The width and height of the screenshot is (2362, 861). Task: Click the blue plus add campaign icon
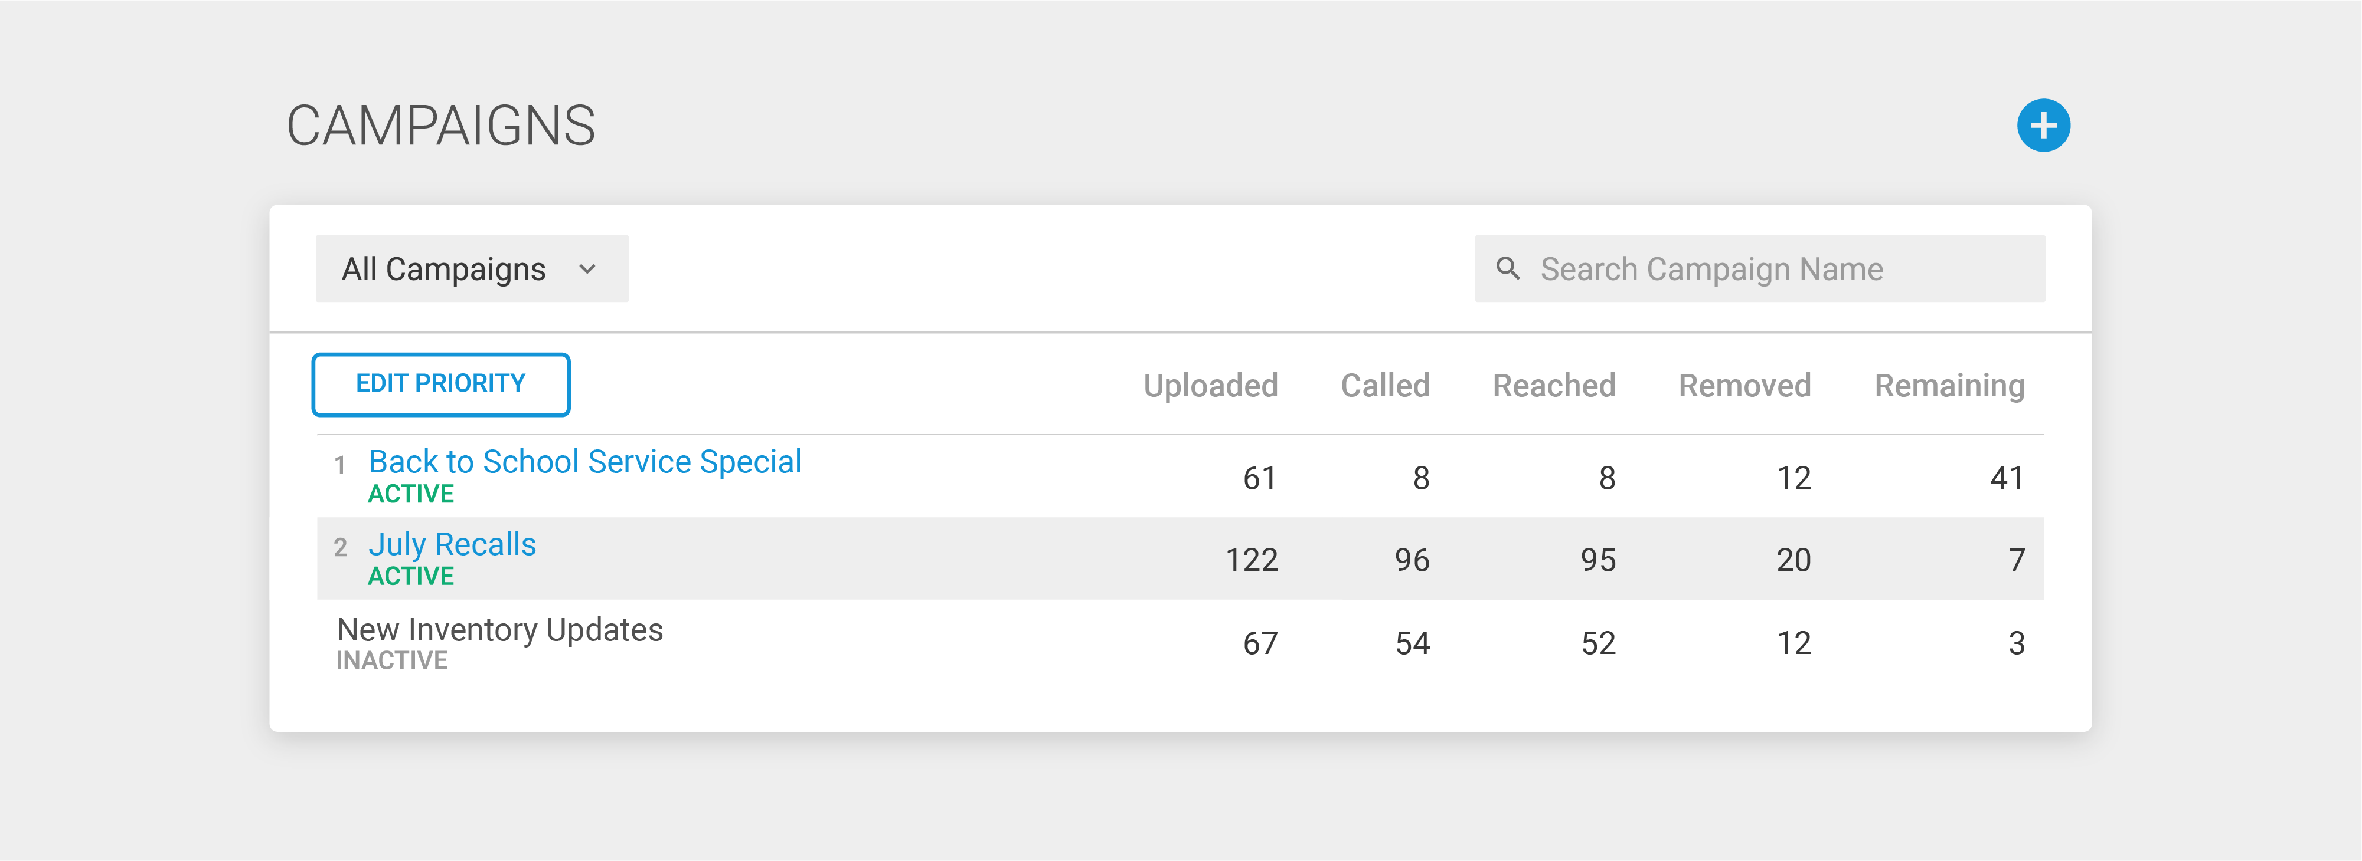pyautogui.click(x=2043, y=126)
